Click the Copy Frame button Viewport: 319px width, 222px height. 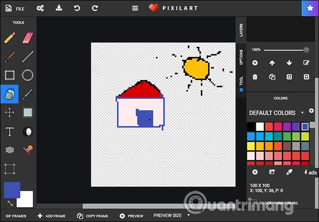pos(93,216)
